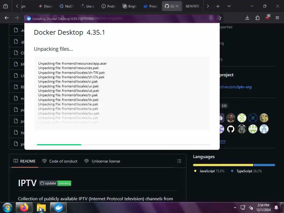Switch to the Pricin tab
The width and height of the screenshot is (284, 213).
(x=151, y=6)
